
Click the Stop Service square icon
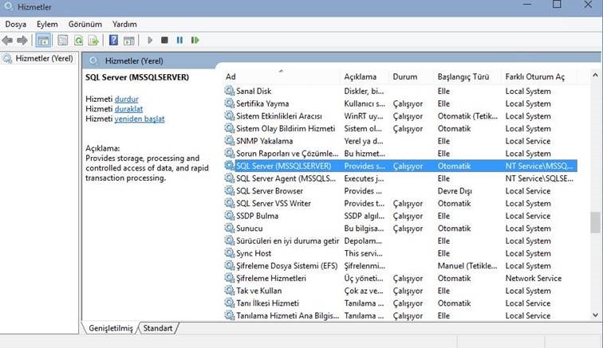click(164, 40)
